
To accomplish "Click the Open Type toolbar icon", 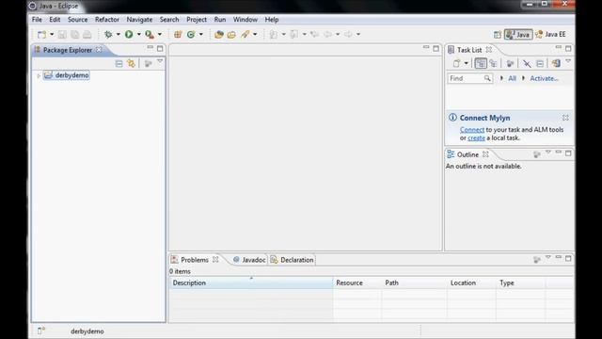I will click(x=219, y=34).
